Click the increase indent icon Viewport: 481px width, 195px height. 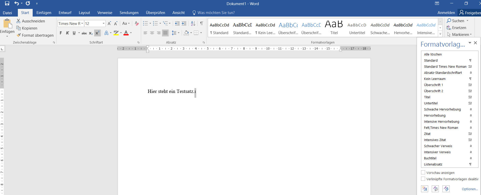pyautogui.click(x=184, y=23)
